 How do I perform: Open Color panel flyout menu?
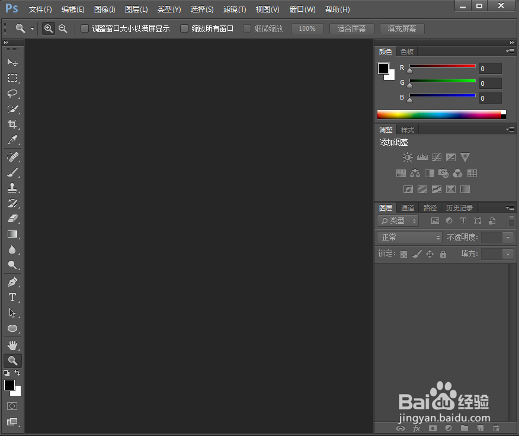pos(510,52)
